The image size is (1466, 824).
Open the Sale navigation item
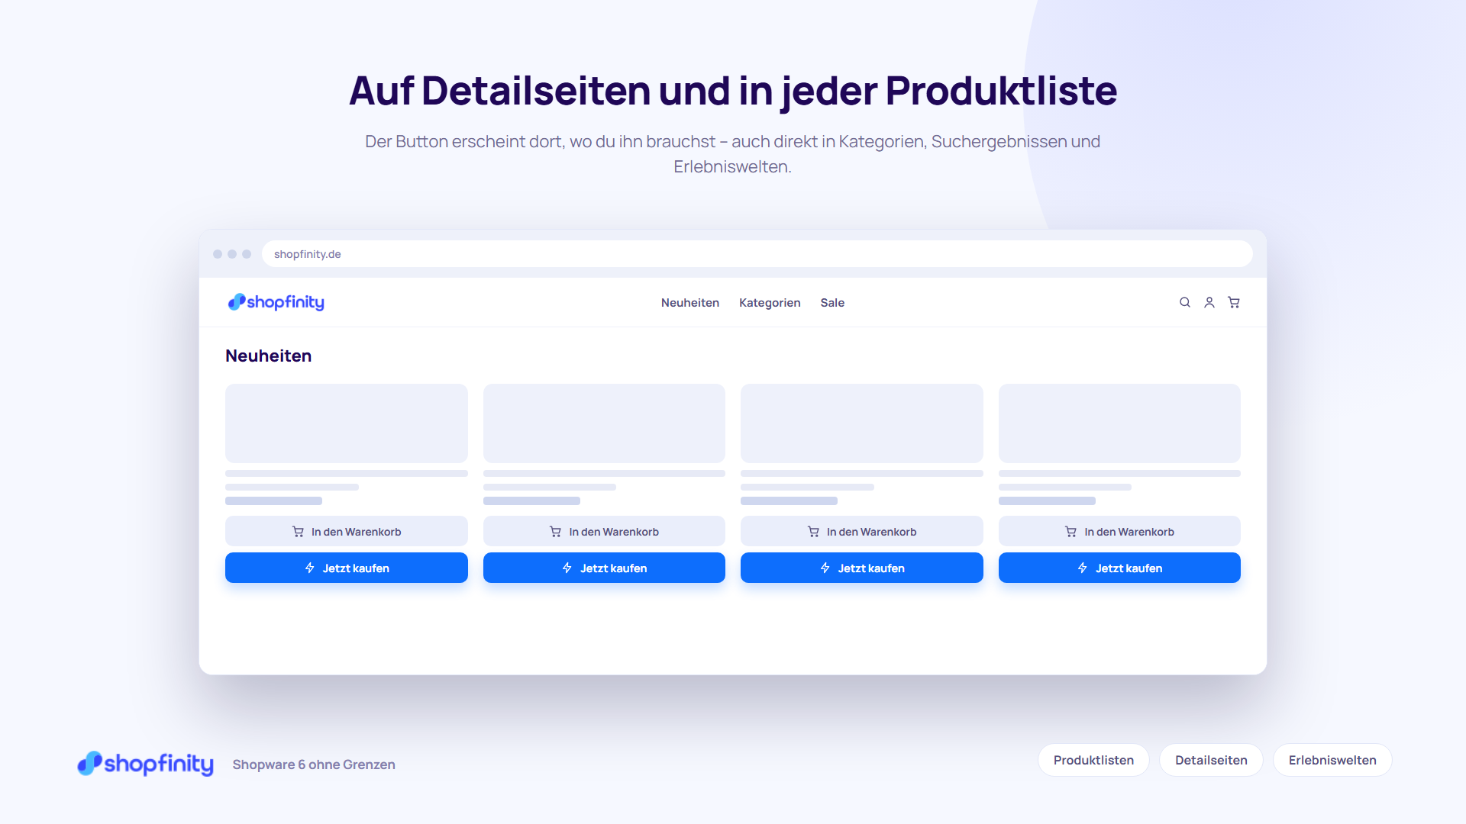click(x=832, y=303)
